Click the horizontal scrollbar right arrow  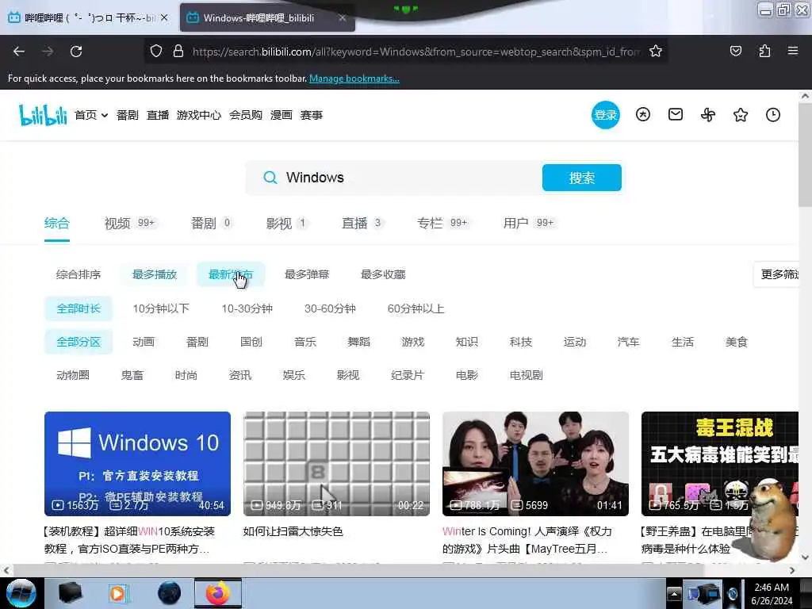(792, 570)
